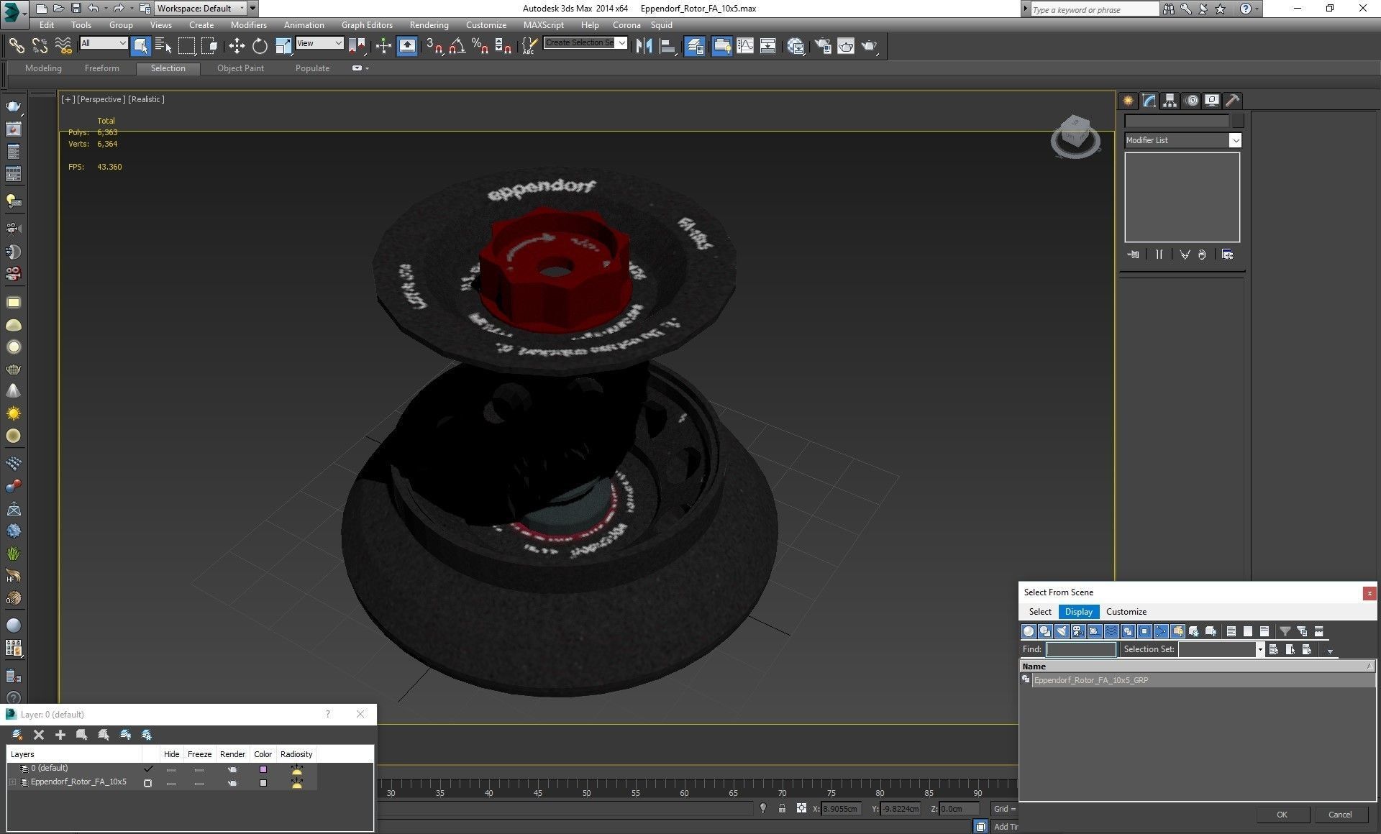
Task: Click Cancel in Select From Scene dialog
Action: pos(1339,815)
